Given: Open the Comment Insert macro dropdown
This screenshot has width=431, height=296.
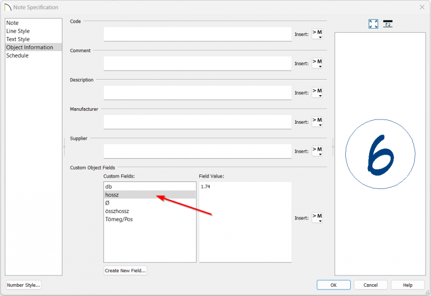Looking at the screenshot, I should pyautogui.click(x=317, y=63).
